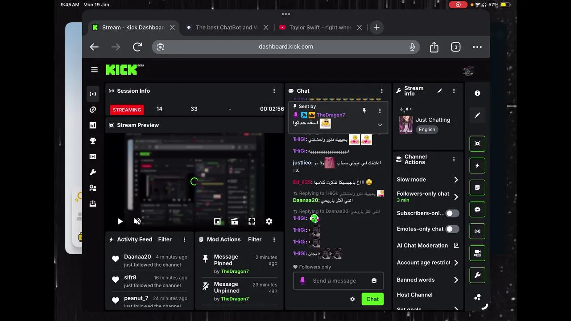
Task: Expand Banned words settings
Action: [428, 280]
